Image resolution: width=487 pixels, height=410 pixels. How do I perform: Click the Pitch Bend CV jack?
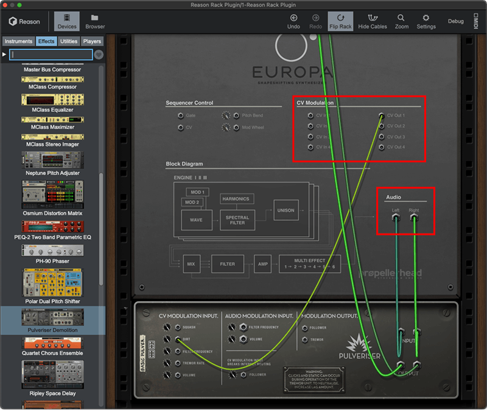tap(236, 116)
